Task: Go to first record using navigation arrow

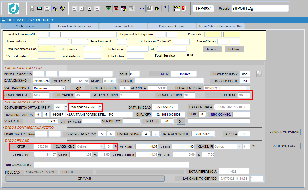Action: pos(74,8)
